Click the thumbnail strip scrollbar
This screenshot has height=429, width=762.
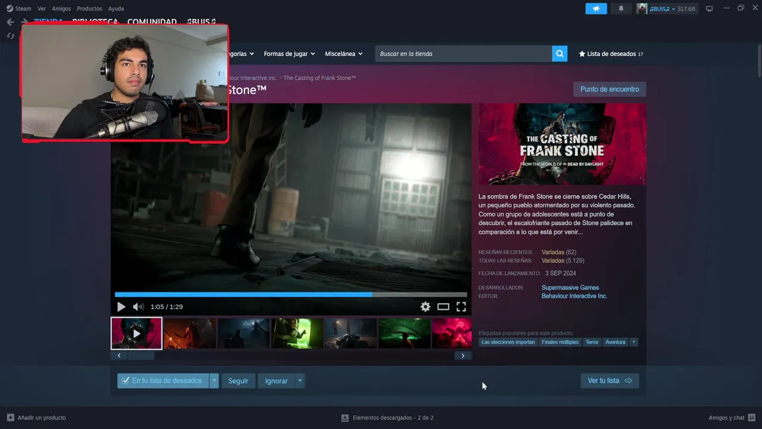[141, 356]
